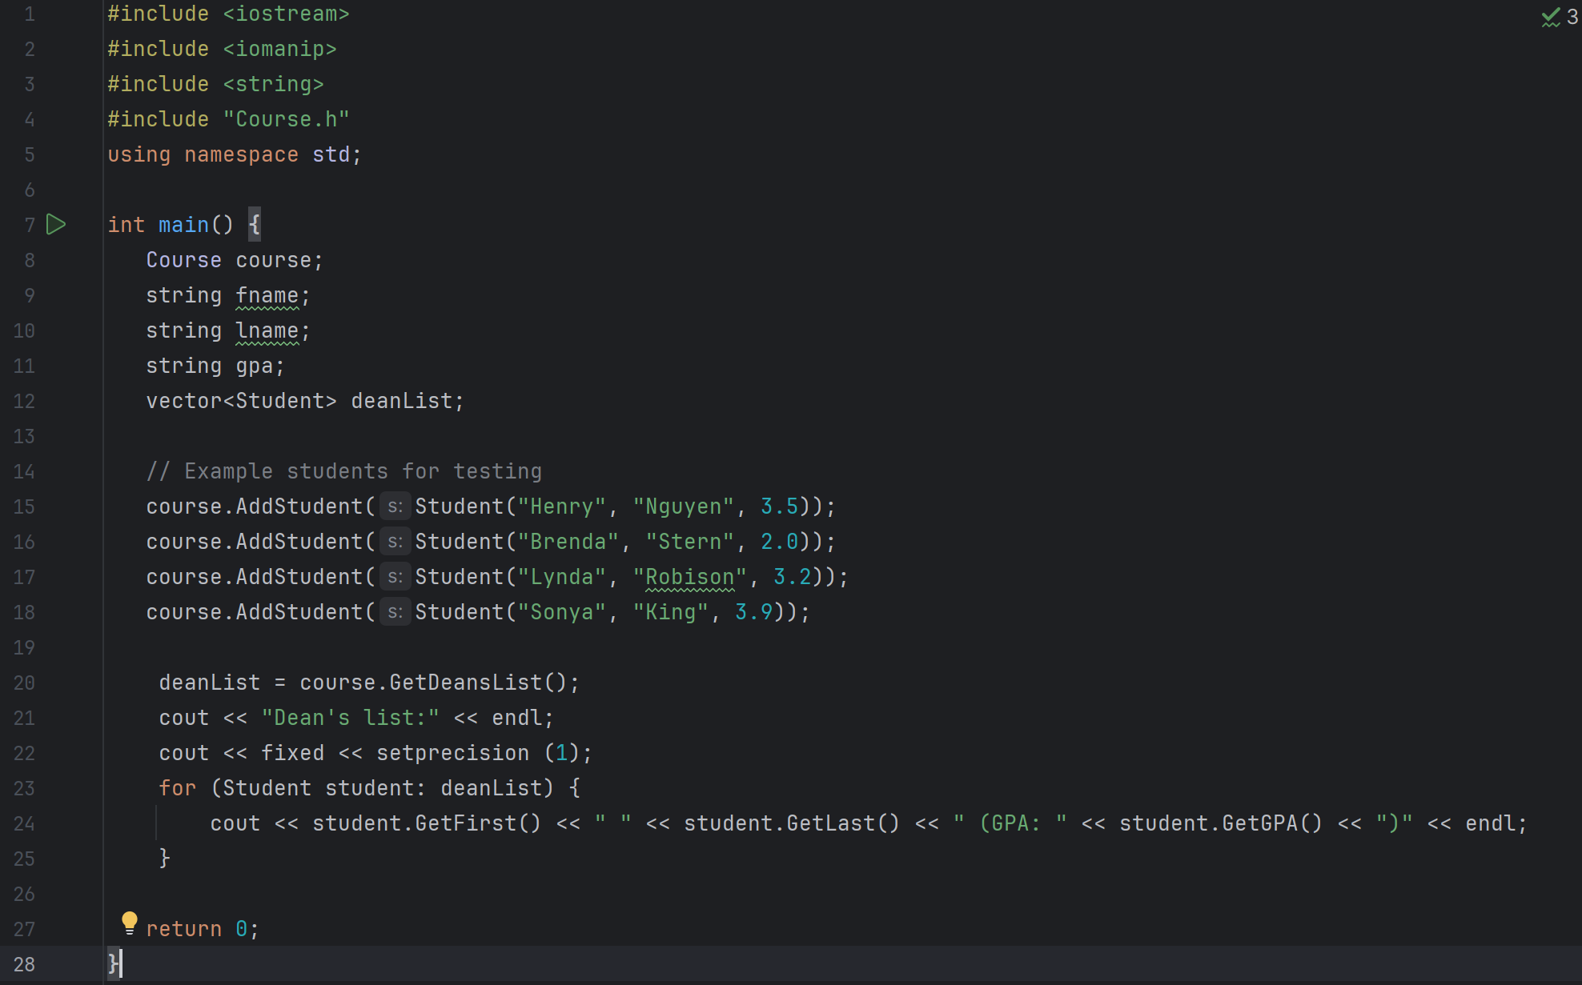
Task: Click the "Sonya" string literal
Action: pyautogui.click(x=562, y=612)
